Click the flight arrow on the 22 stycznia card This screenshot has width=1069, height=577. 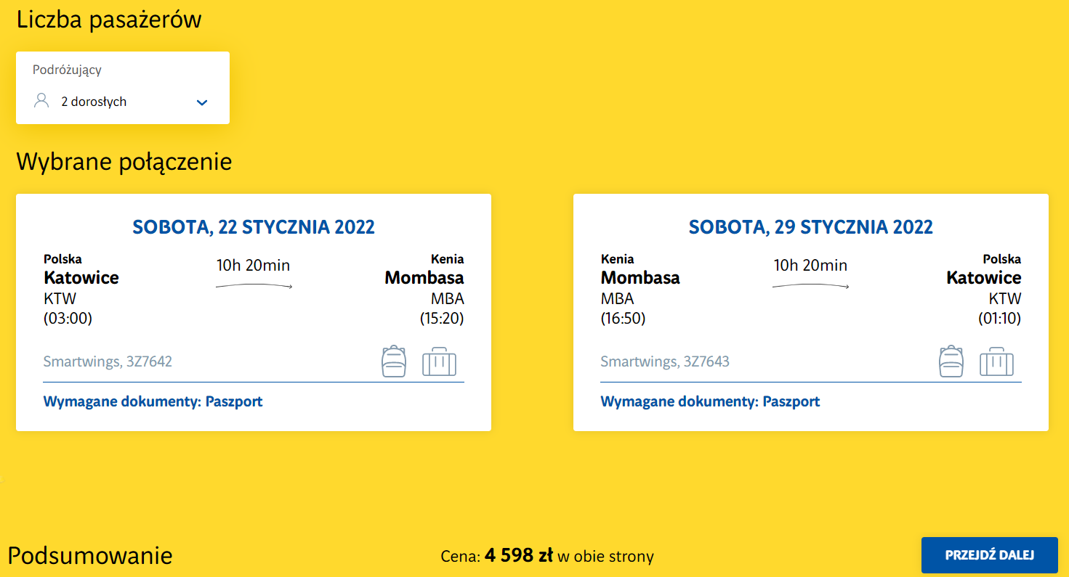(x=254, y=286)
